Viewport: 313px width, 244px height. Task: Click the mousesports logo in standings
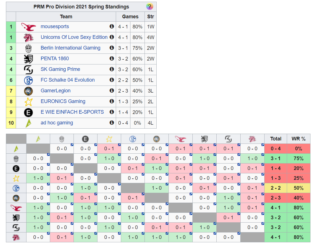(28, 27)
